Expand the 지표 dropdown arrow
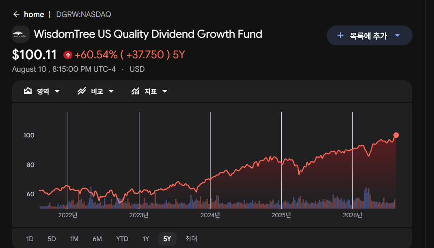434x248 pixels. click(165, 92)
